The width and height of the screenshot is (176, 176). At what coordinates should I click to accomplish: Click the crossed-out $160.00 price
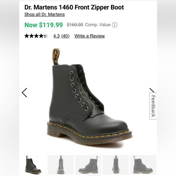(75, 25)
